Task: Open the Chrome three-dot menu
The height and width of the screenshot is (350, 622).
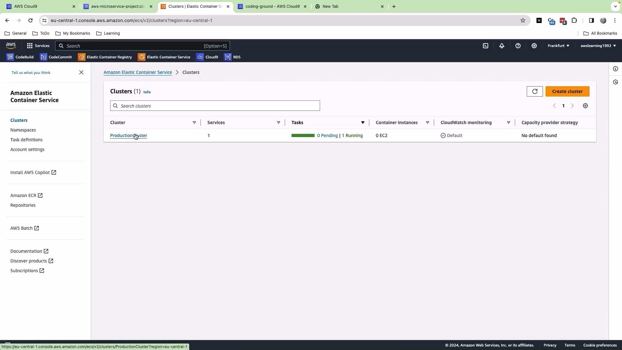Action: pos(615,20)
